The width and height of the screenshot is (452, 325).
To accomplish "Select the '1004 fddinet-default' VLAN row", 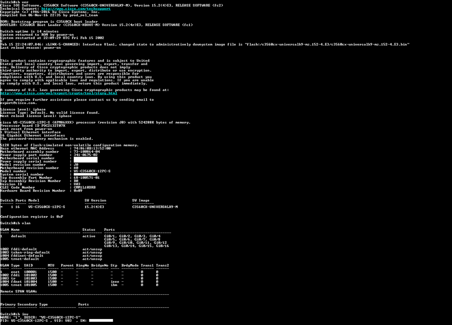I will coord(51,256).
